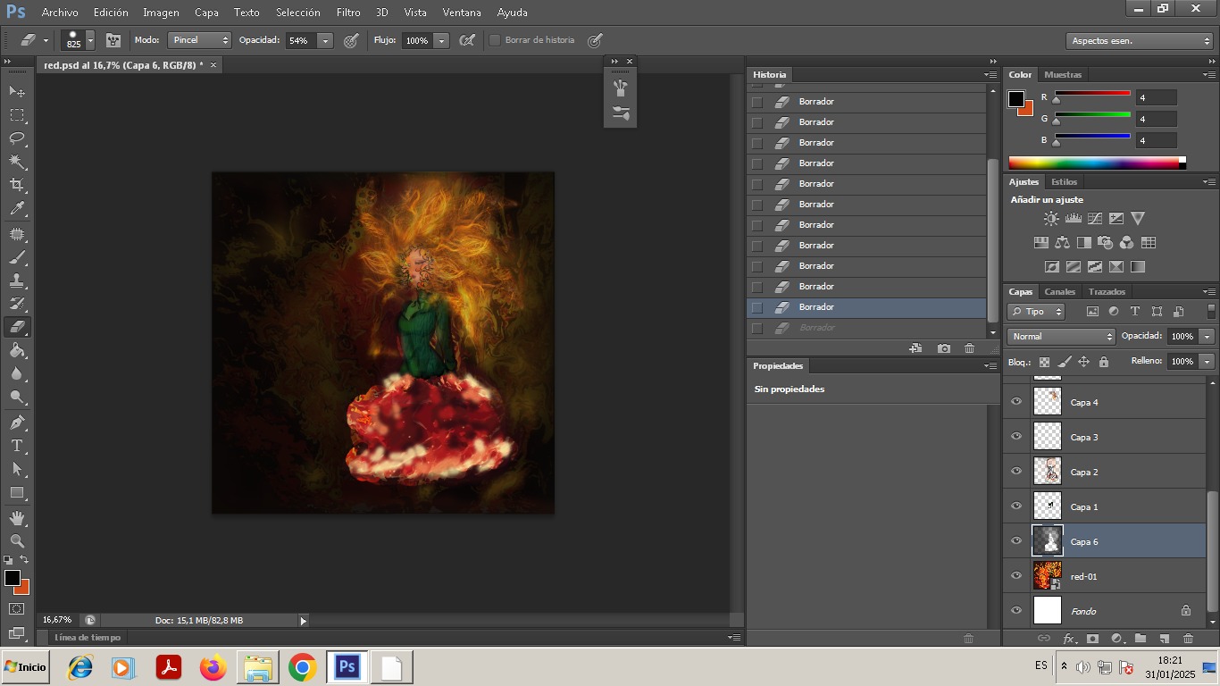Viewport: 1220px width, 686px height.
Task: Add layer mask icon in Capas
Action: tap(1092, 639)
